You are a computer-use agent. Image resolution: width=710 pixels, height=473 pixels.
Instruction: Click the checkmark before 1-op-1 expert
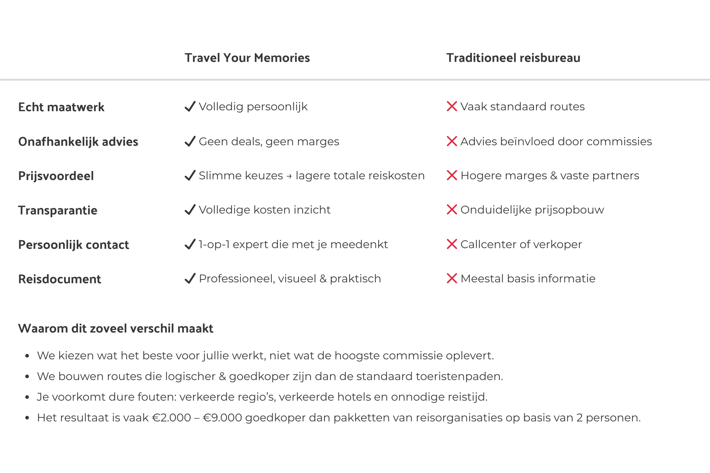(x=190, y=244)
